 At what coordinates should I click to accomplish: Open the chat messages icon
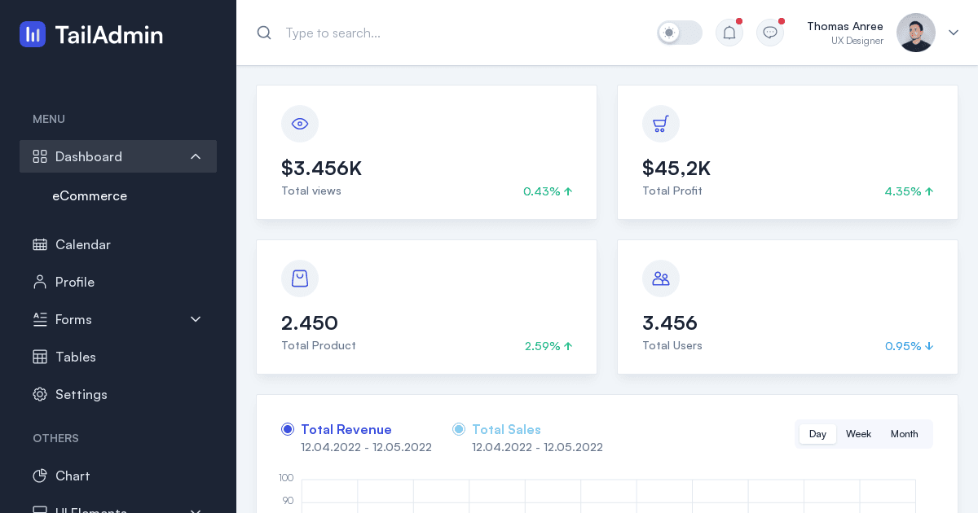(x=769, y=33)
